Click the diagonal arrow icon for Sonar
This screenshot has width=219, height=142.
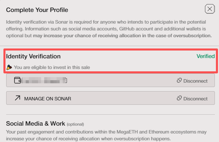[17, 98]
